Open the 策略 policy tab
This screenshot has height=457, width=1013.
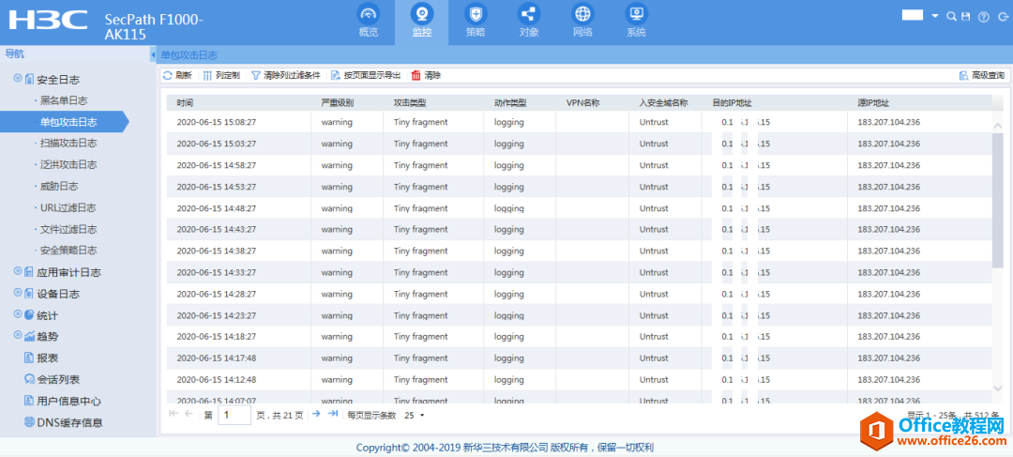coord(476,22)
